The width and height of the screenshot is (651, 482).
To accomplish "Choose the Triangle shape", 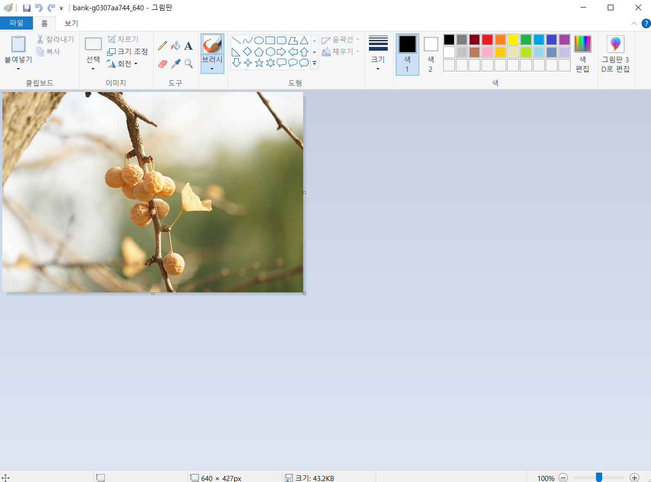I will (x=304, y=40).
